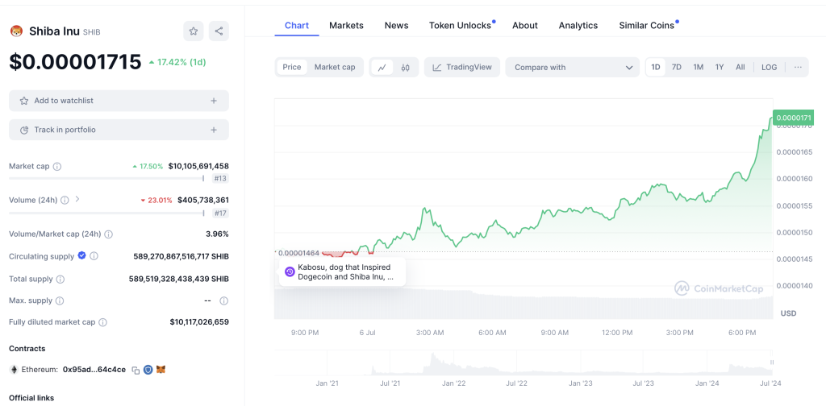
Task: Click the 3.96% volume/market cap value
Action: [x=217, y=234]
